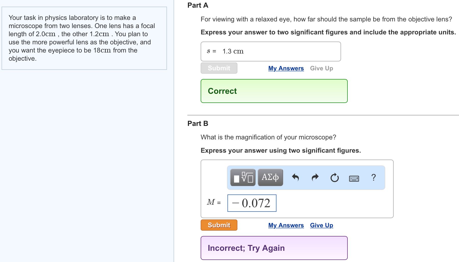Open My Answers for Part A
This screenshot has width=459, height=262.
click(x=286, y=68)
